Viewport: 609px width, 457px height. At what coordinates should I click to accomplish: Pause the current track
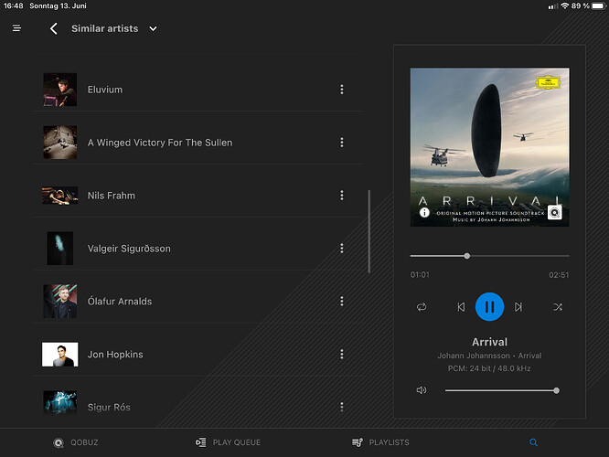click(x=489, y=307)
